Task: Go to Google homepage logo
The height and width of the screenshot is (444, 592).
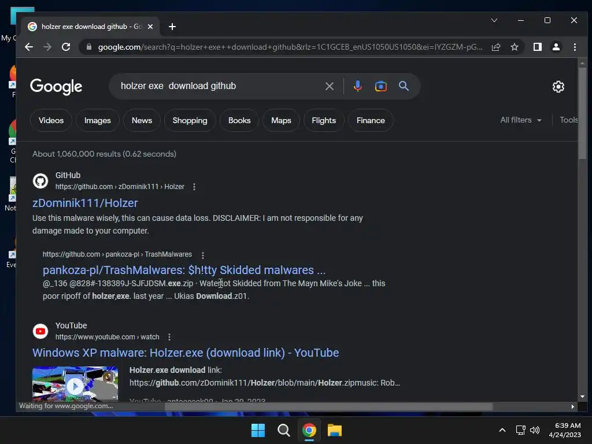Action: [x=56, y=87]
